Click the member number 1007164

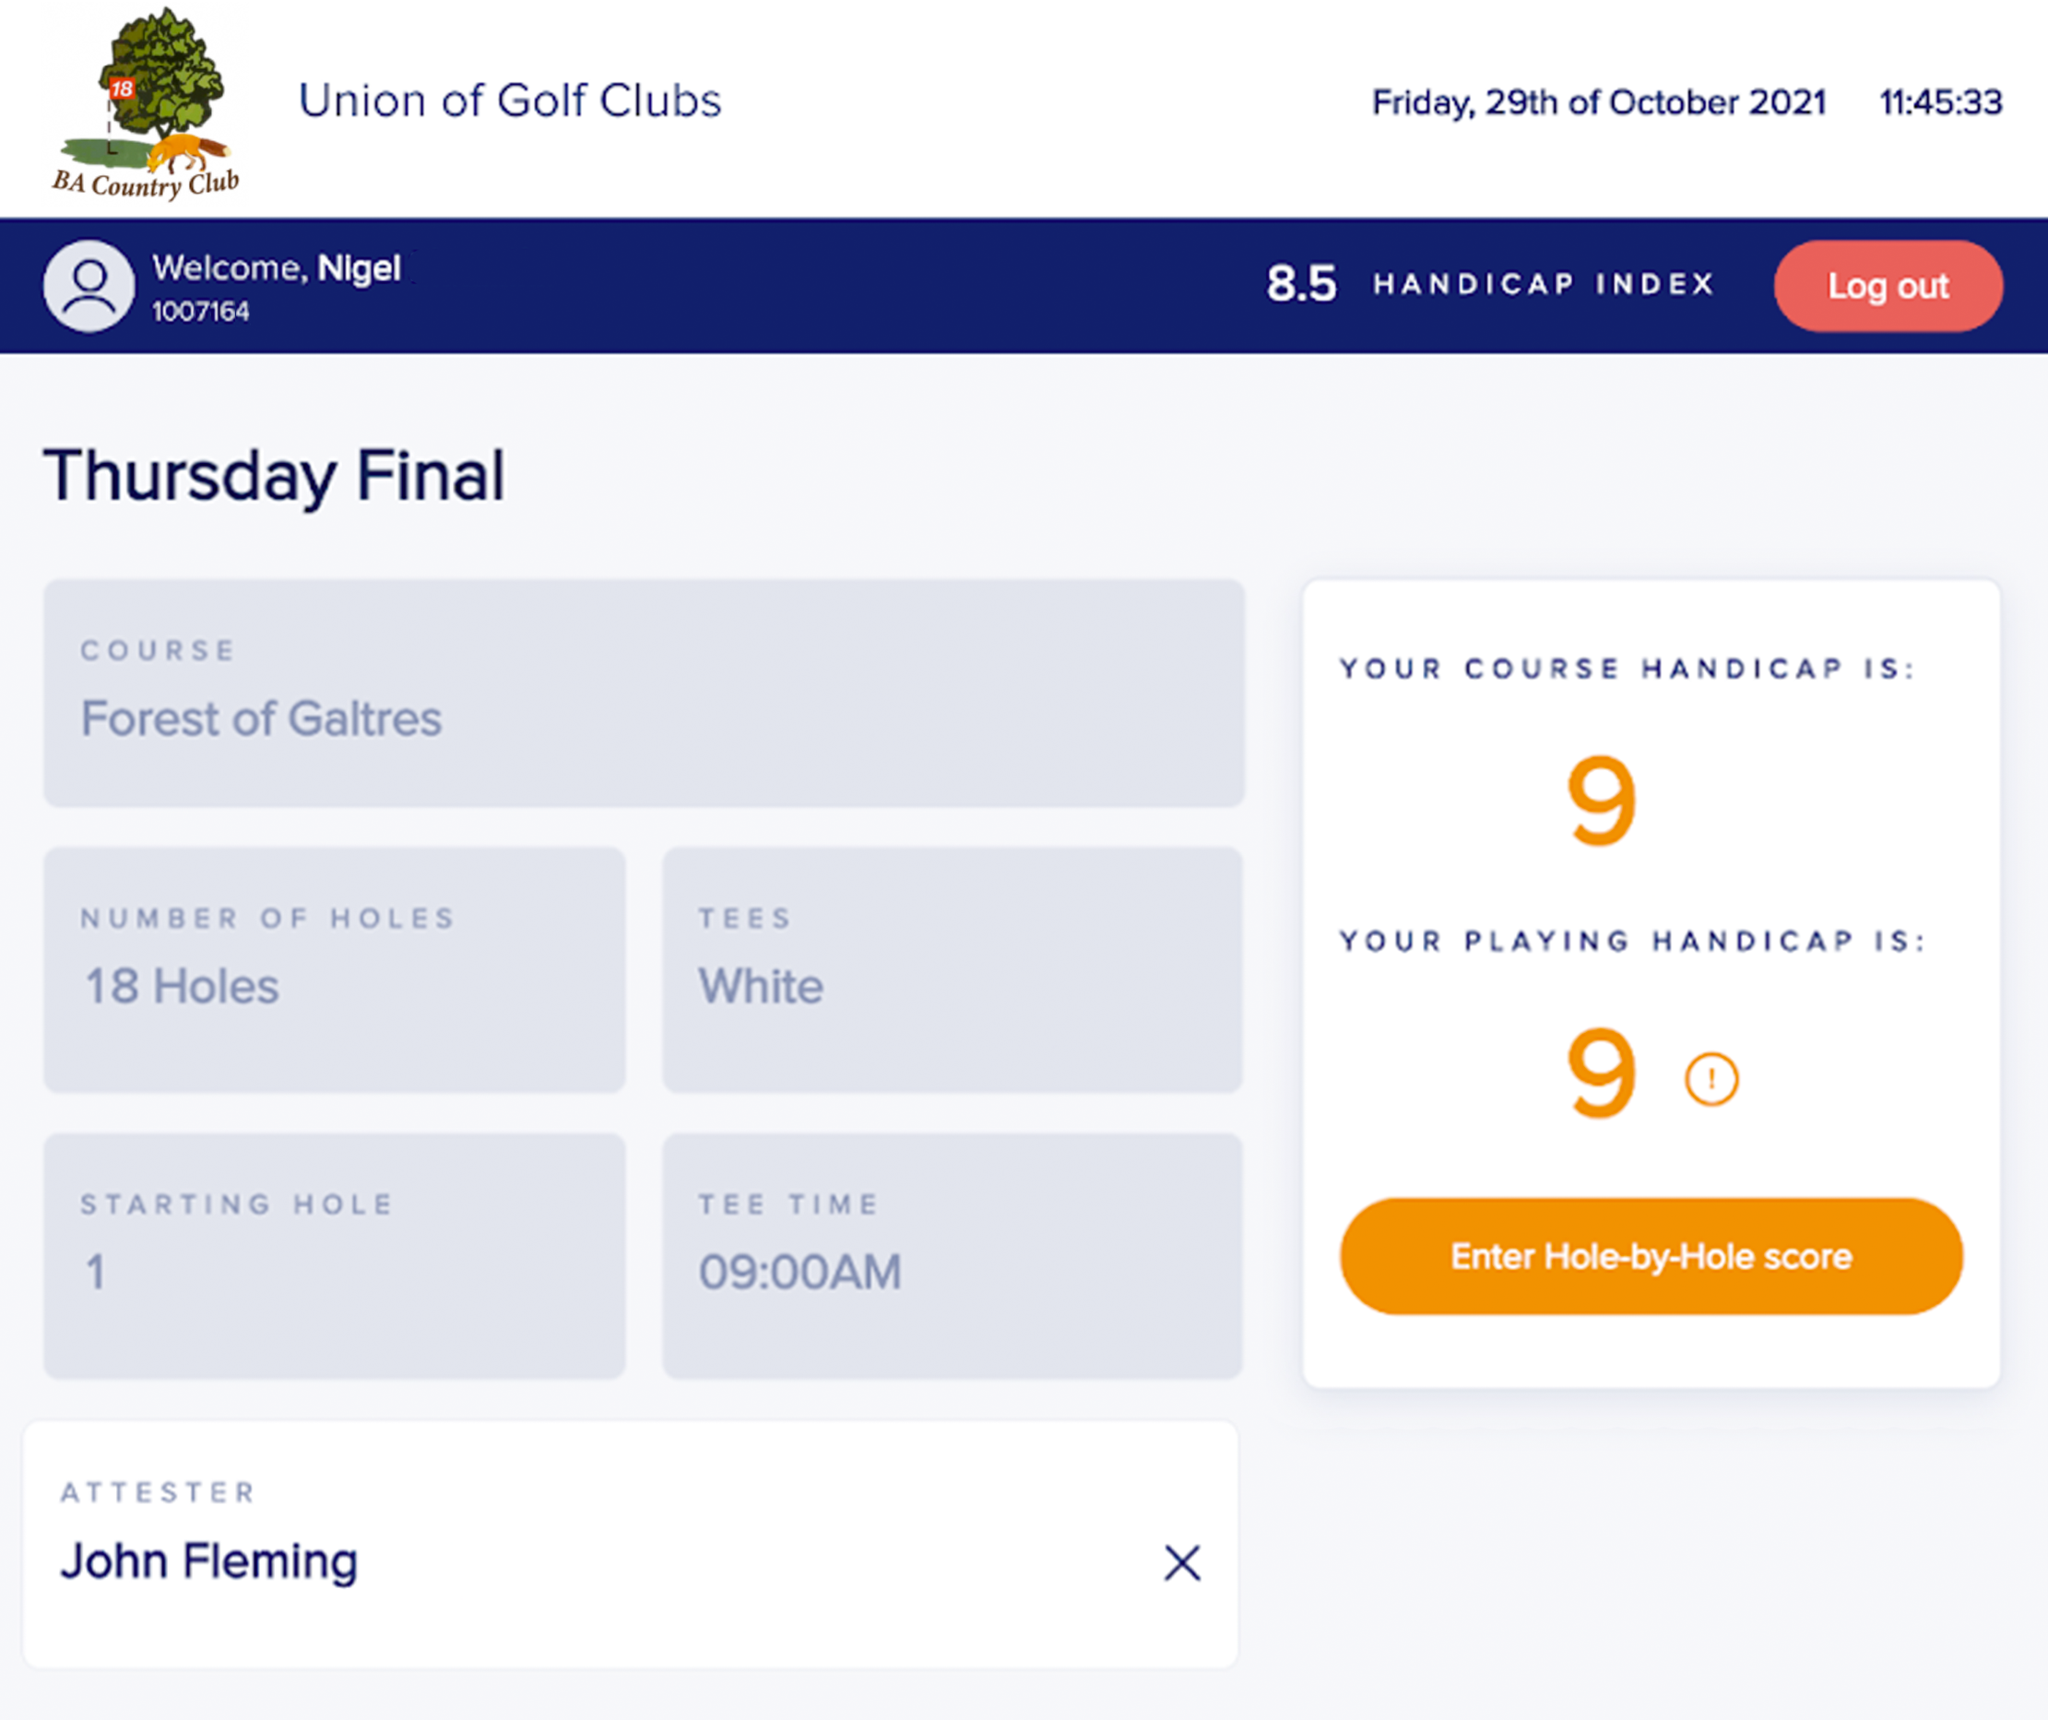(x=201, y=311)
